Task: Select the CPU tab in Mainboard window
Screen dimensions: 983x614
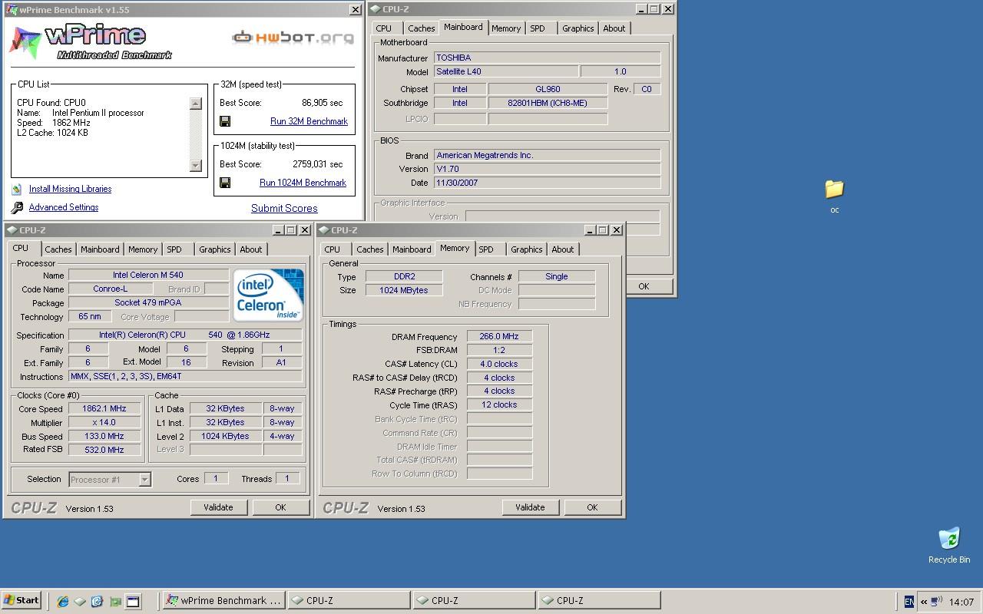Action: coord(384,28)
